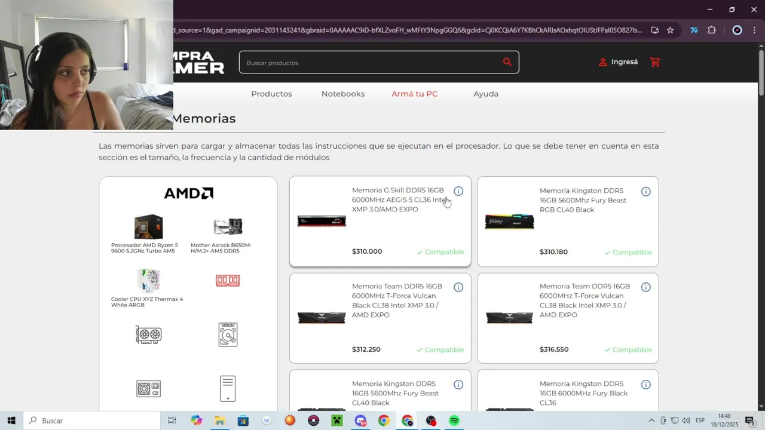Click the Asrock B650M motherboard thumbnail
Screen dimensions: 765x430
tap(228, 227)
